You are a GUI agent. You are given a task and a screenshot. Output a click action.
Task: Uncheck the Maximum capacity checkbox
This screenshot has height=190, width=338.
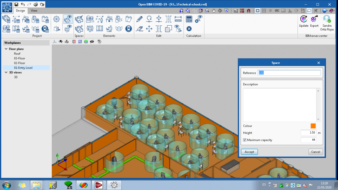coord(245,140)
